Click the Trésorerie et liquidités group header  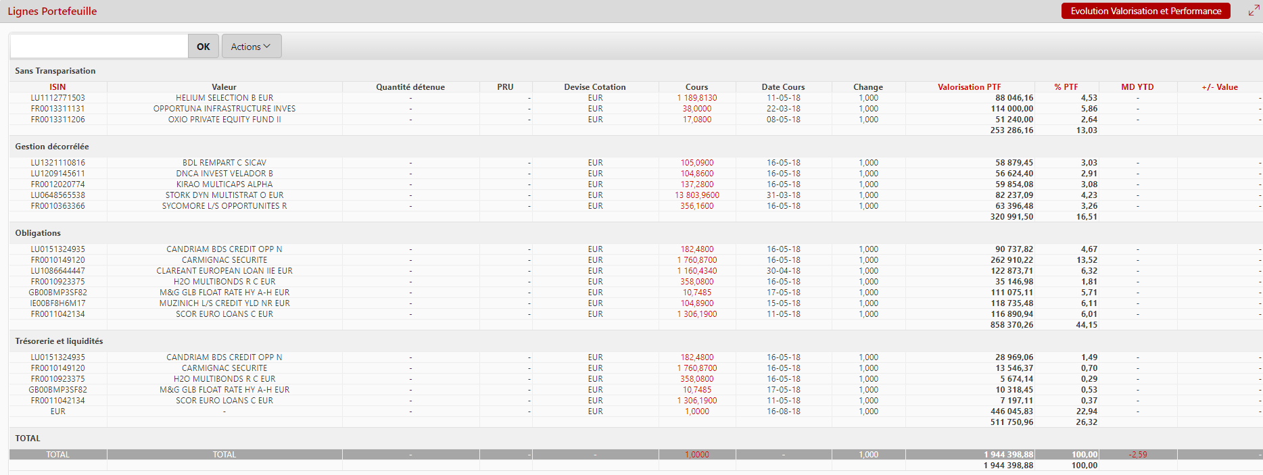[x=59, y=341]
